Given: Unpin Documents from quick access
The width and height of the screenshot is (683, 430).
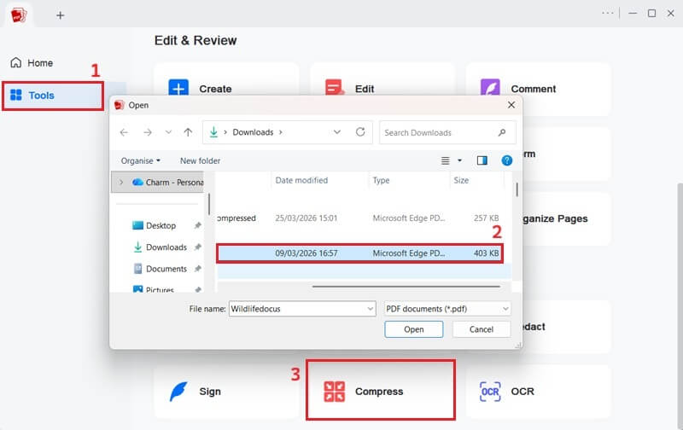Looking at the screenshot, I should coord(198,269).
